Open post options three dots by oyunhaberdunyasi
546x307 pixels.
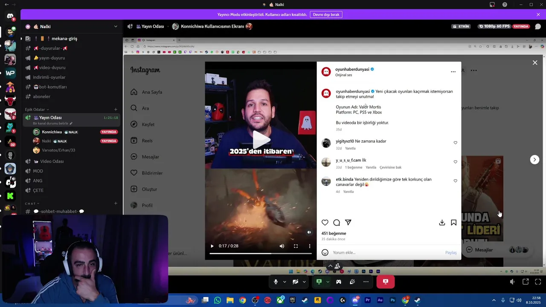(453, 72)
